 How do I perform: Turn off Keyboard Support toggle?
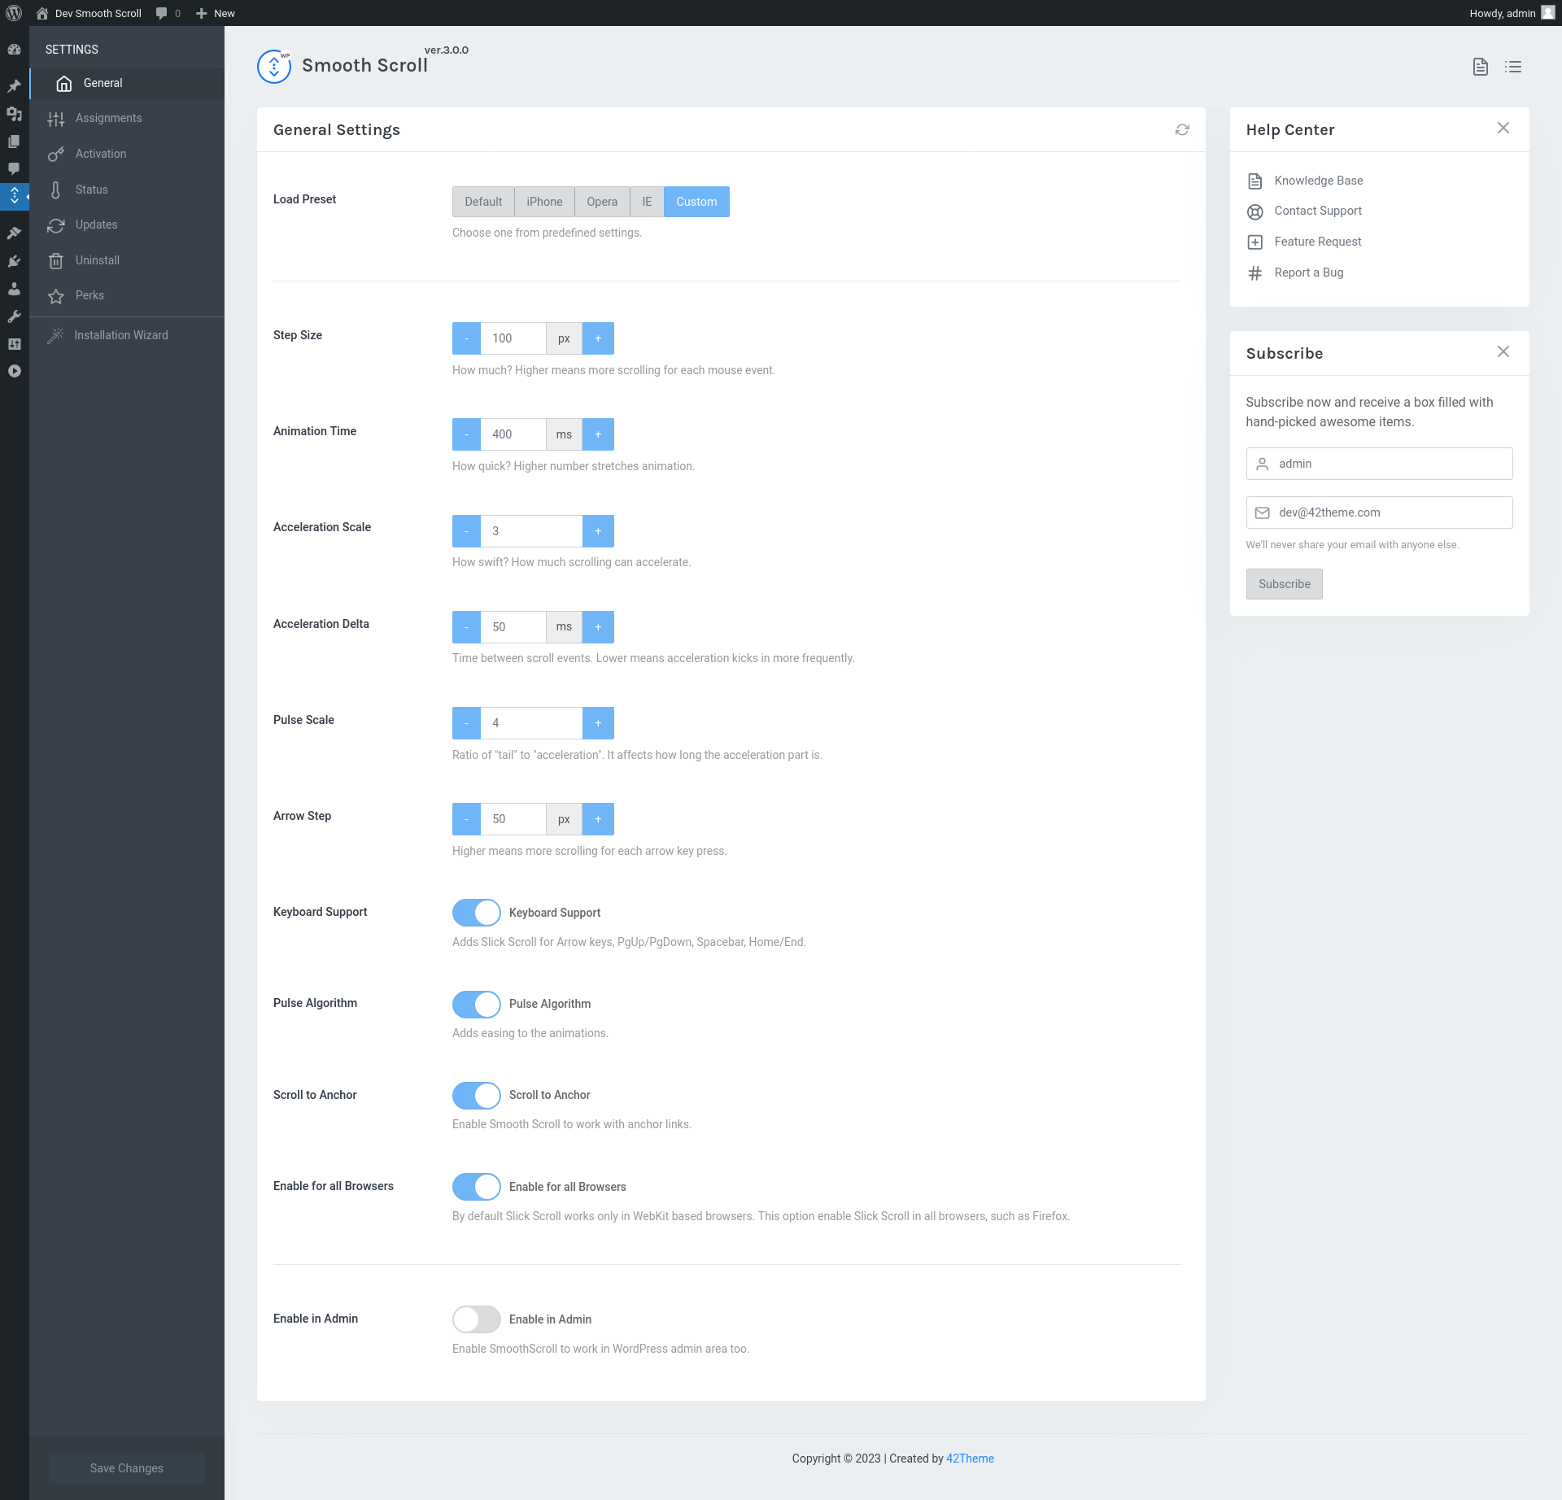click(476, 913)
